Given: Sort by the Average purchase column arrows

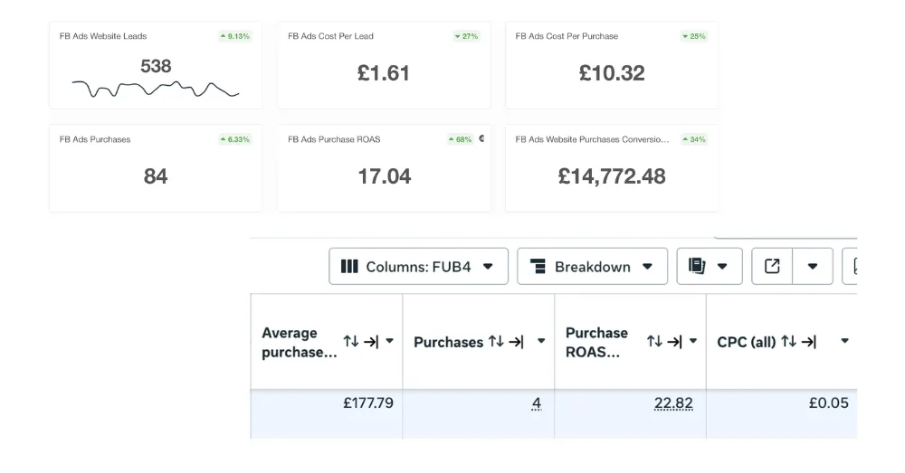Looking at the screenshot, I should point(351,341).
